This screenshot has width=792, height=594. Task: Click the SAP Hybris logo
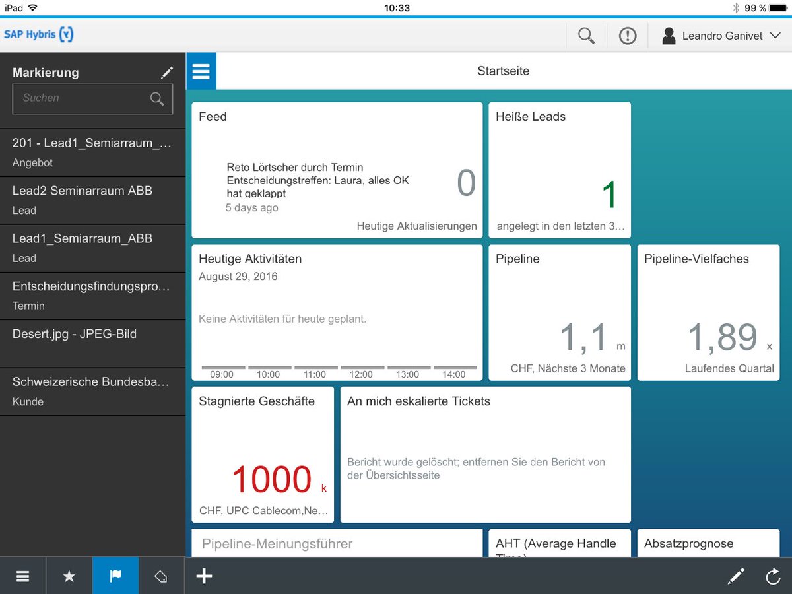point(38,34)
